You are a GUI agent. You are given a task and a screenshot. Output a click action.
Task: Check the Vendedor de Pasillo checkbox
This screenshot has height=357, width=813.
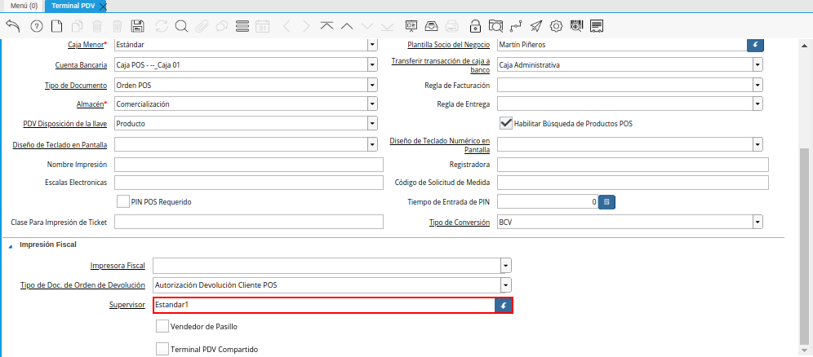[162, 326]
